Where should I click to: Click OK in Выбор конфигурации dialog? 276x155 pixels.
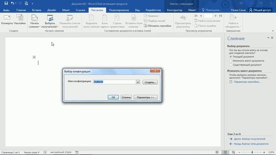(x=113, y=97)
